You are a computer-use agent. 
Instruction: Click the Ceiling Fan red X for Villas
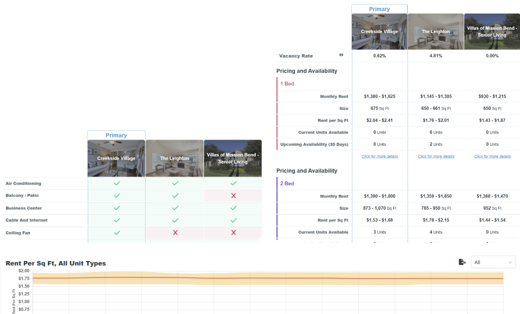[x=233, y=233]
